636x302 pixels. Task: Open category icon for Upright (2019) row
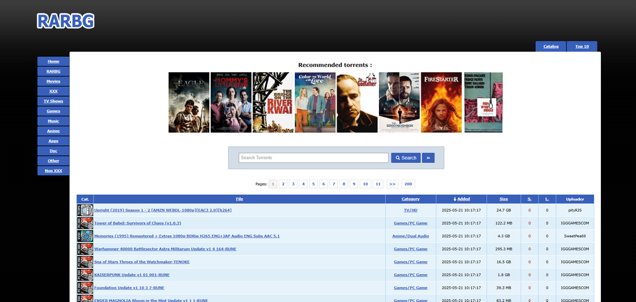pos(85,210)
